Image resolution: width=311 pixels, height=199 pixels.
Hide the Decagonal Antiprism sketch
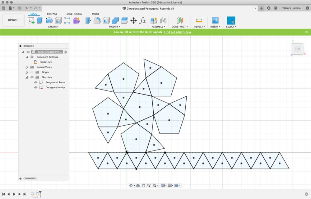[x=36, y=87]
